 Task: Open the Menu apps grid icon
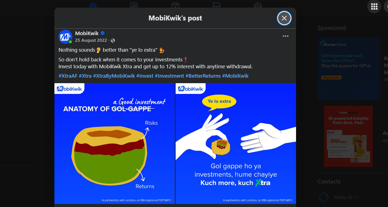coord(374,6)
